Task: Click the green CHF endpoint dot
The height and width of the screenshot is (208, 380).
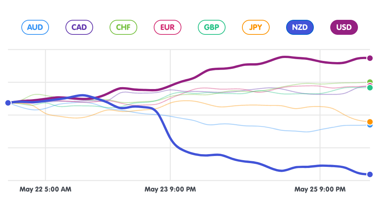Action: click(x=370, y=82)
